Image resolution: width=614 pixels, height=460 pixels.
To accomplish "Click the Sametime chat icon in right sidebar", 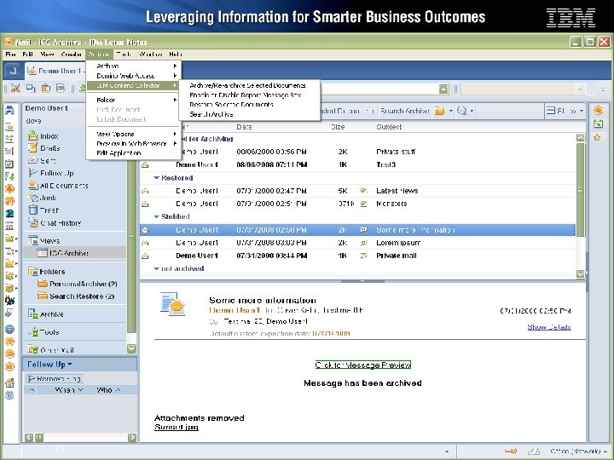I will click(x=598, y=110).
